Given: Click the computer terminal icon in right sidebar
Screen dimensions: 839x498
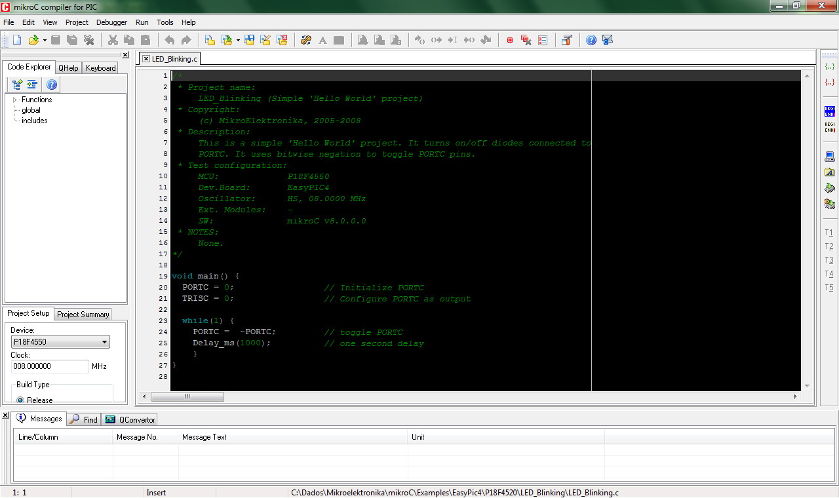Looking at the screenshot, I should pyautogui.click(x=830, y=157).
